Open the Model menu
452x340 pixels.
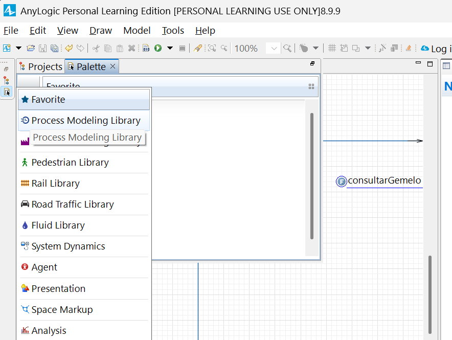pos(137,31)
